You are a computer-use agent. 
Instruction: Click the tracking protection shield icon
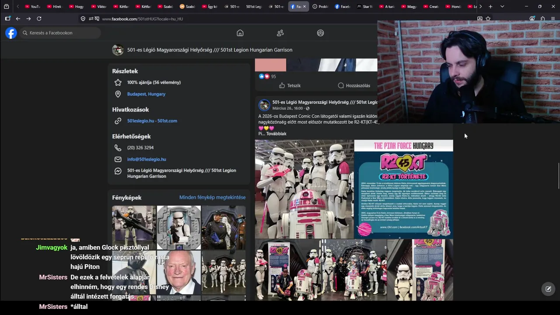click(x=83, y=19)
